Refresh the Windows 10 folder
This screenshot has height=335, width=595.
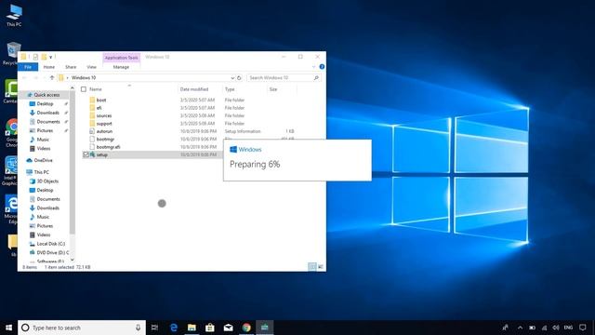[x=239, y=77]
